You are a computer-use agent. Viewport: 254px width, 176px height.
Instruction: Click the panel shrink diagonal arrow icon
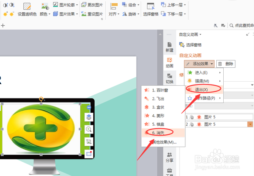pos(248,34)
